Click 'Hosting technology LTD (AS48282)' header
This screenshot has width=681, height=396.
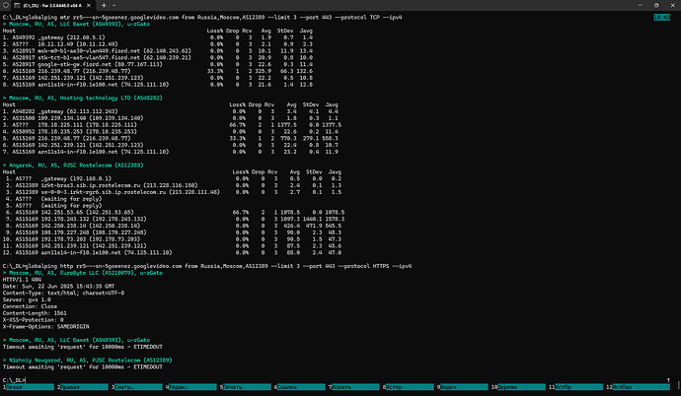click(83, 98)
